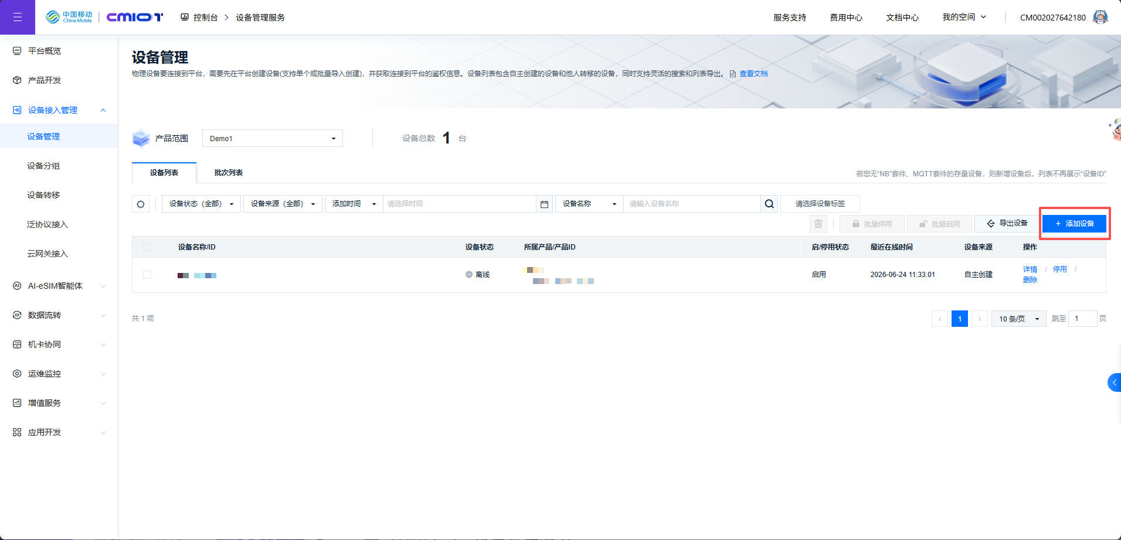
Task: Click the blue floating side-panel arrow
Action: click(x=1115, y=382)
